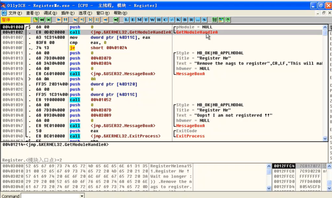332x198 pixels.
Task: Open Source window with S button
Action: (x=204, y=20)
